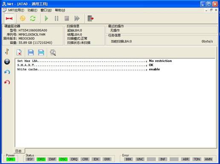The image size is (220, 164).
Task: Click the DWF status indicator
Action: [x=52, y=159]
